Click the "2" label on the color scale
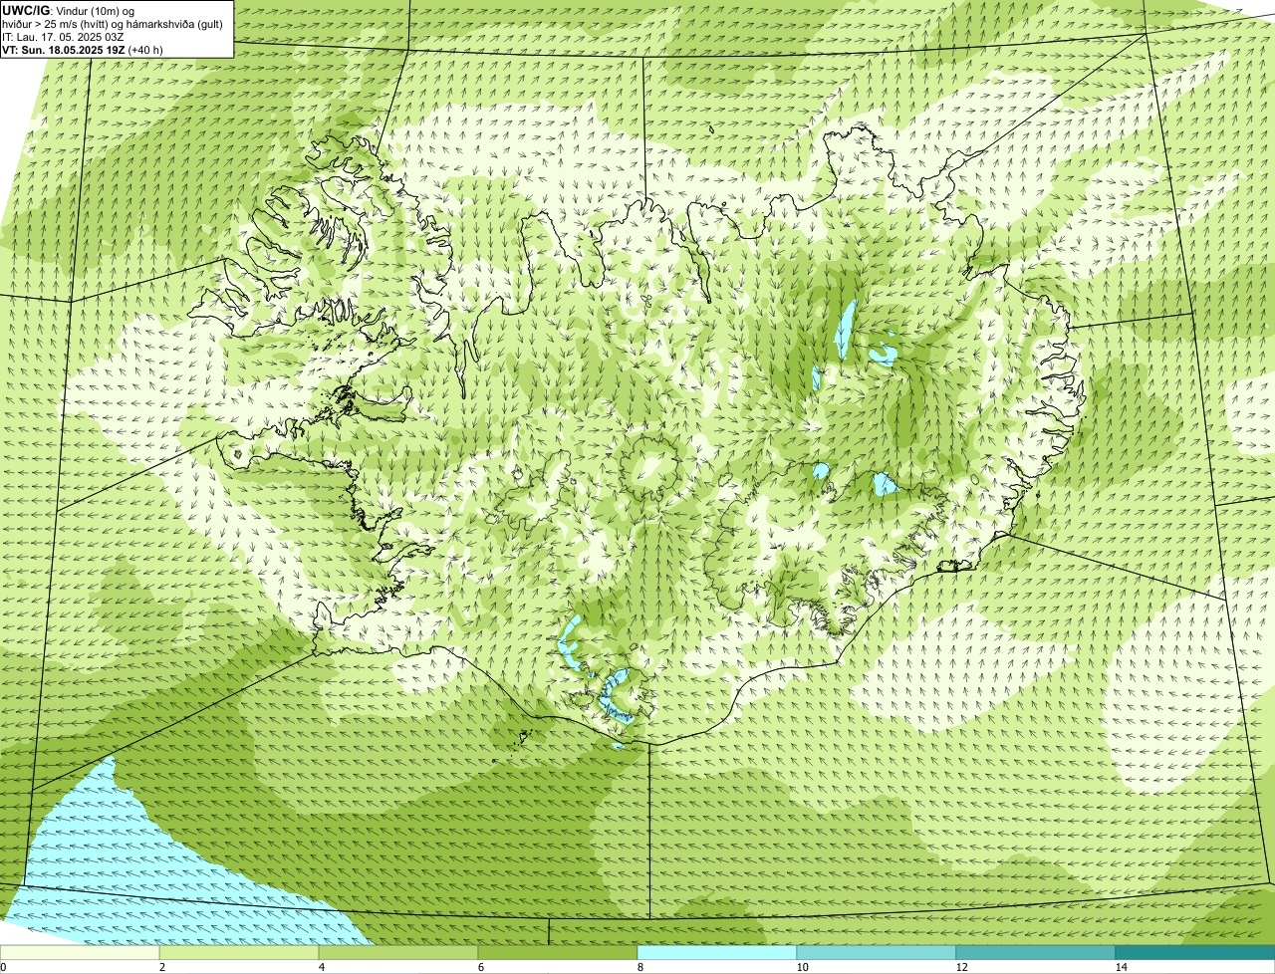Screen dimensions: 1275x974 pyautogui.click(x=161, y=967)
